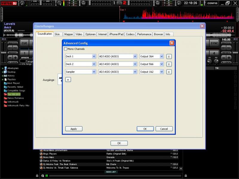The height and width of the screenshot is (179, 239).
Task: Confirm Advanced Config with OK
Action: (x=145, y=129)
